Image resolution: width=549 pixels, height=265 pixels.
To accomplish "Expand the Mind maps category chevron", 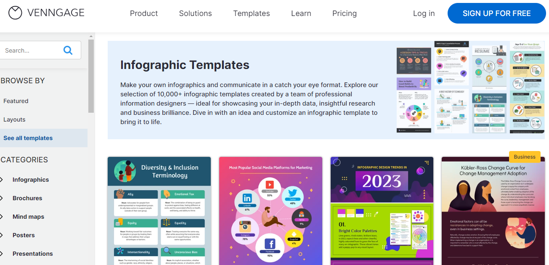I will tap(2, 217).
